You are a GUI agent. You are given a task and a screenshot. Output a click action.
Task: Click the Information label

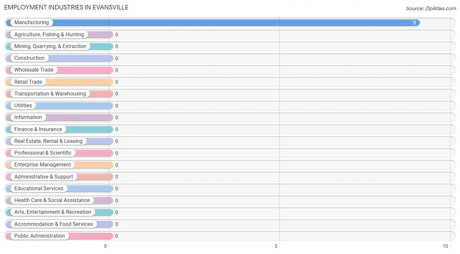pyautogui.click(x=28, y=117)
